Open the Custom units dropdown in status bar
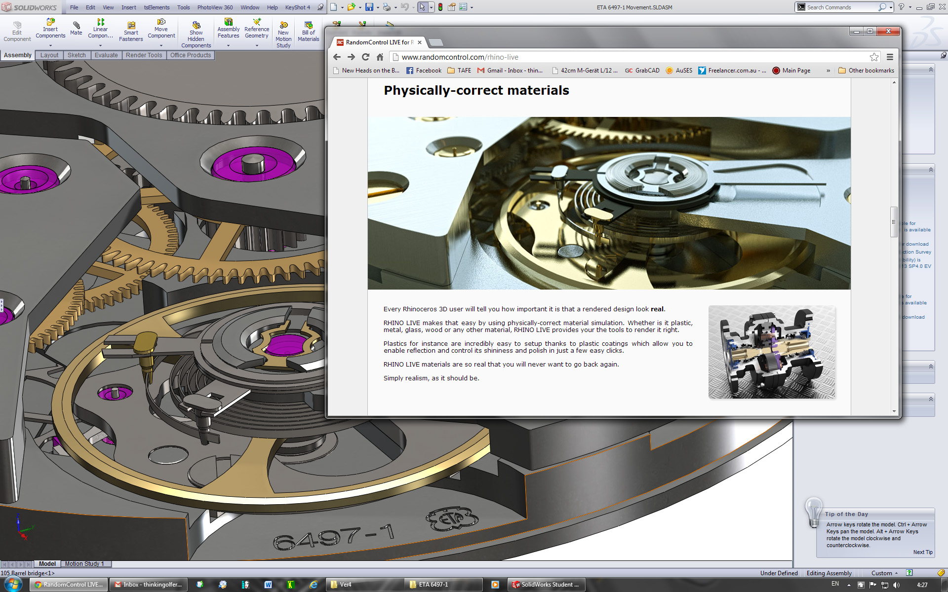Viewport: 948px width, 592px height. coord(884,573)
